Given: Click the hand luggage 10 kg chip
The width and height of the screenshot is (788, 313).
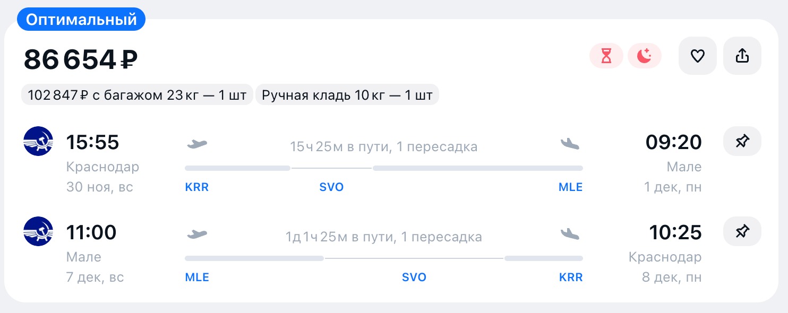Looking at the screenshot, I should (x=347, y=95).
